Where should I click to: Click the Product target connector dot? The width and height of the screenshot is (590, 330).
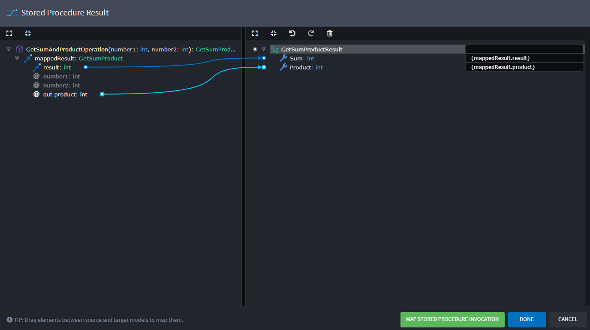[x=264, y=67]
